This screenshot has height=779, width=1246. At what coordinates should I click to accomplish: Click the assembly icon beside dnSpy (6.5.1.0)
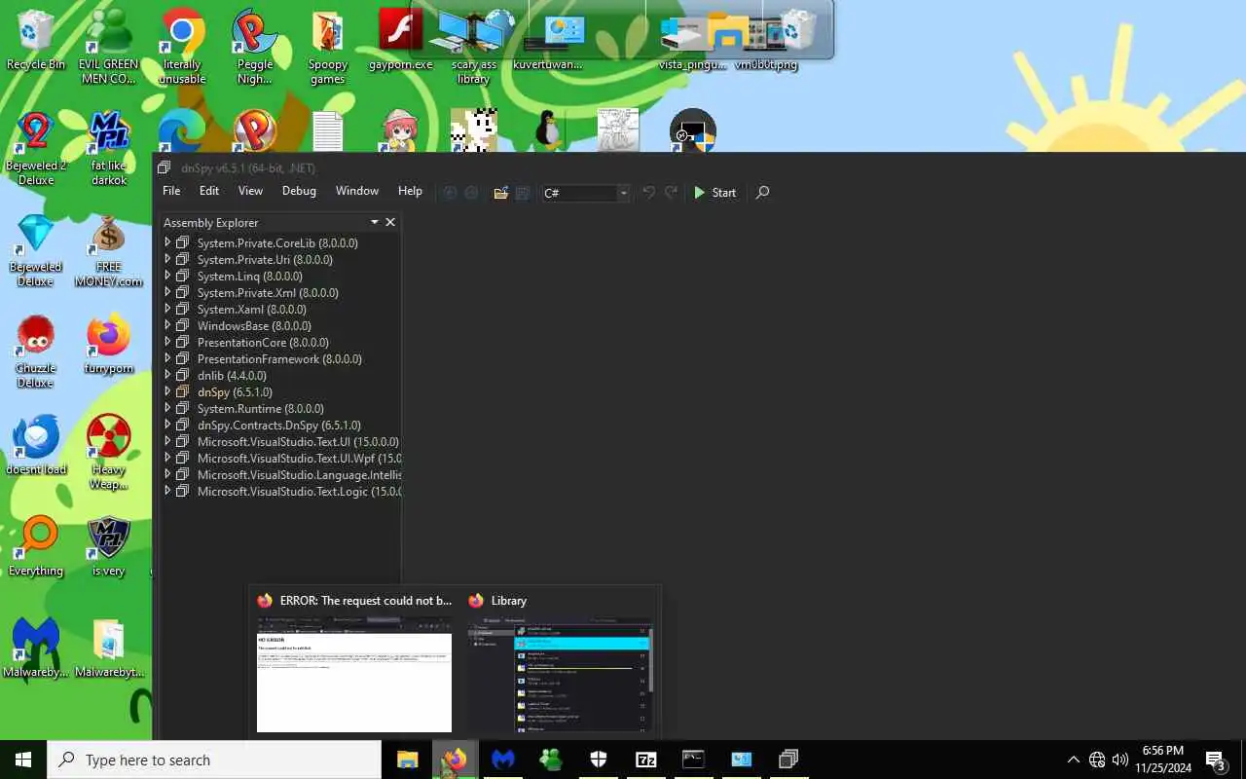182,391
